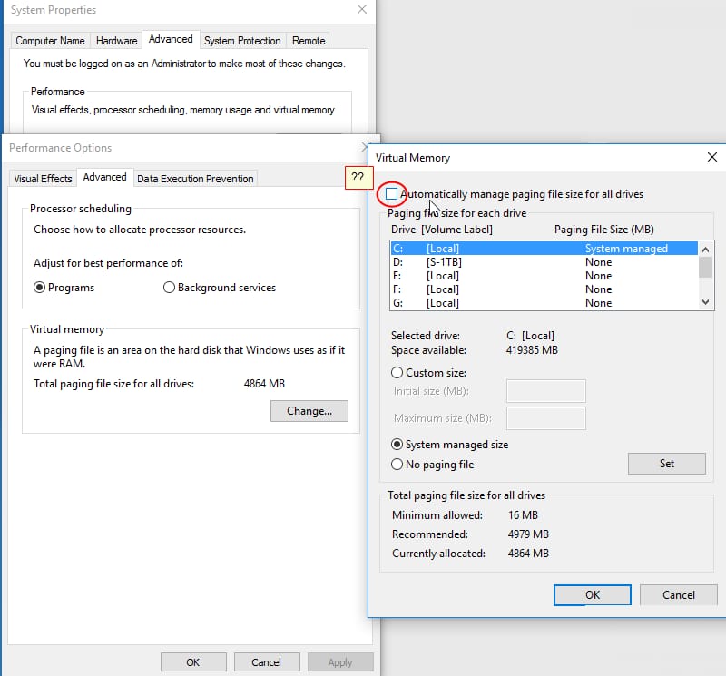The height and width of the screenshot is (676, 726).
Task: Click Minimum allowed 16 MB value
Action: [x=524, y=515]
